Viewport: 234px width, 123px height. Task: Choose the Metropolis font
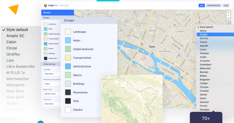click(16, 85)
